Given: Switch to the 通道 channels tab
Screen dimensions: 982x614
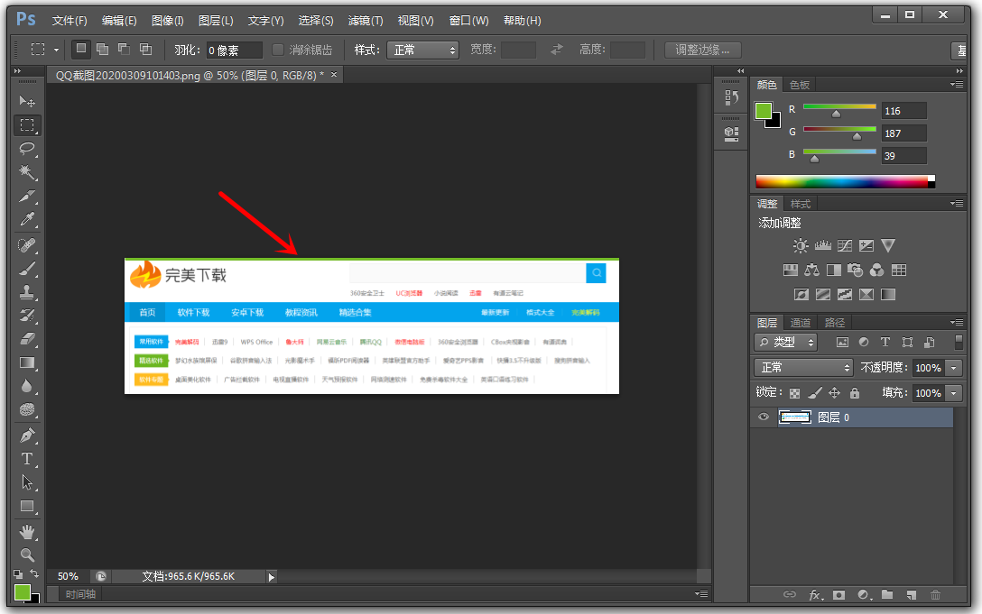Looking at the screenshot, I should point(801,323).
